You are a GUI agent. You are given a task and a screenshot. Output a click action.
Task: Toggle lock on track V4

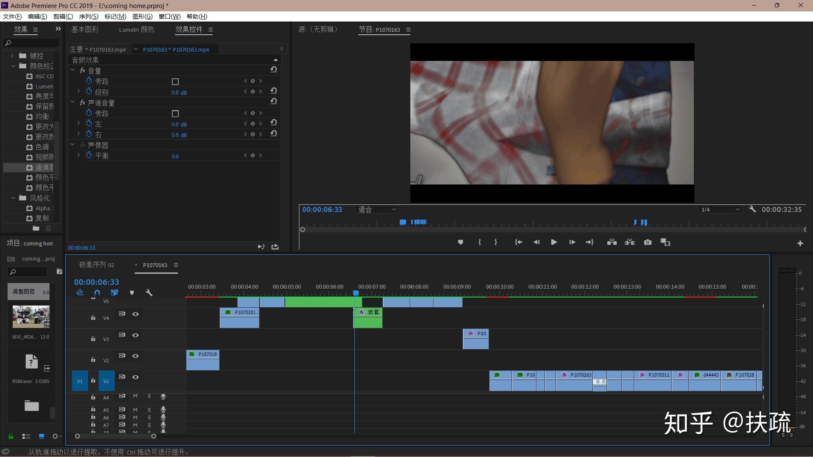pyautogui.click(x=93, y=317)
